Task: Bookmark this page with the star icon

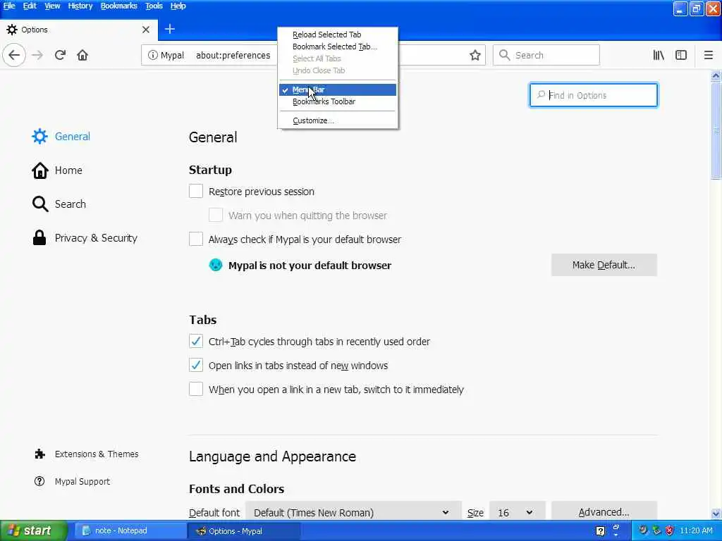Action: tap(475, 55)
